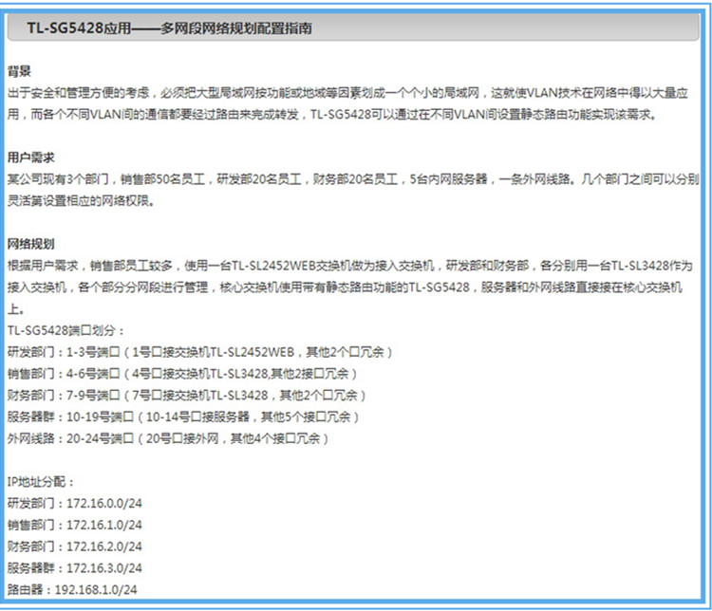Click the 'TL-SG5428端口划分：' line

(66, 330)
